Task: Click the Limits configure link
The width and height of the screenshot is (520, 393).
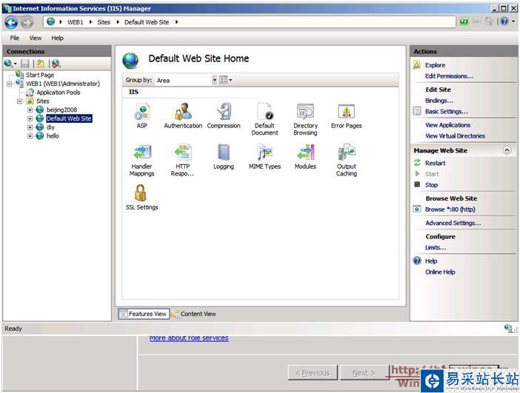Action: click(x=436, y=247)
